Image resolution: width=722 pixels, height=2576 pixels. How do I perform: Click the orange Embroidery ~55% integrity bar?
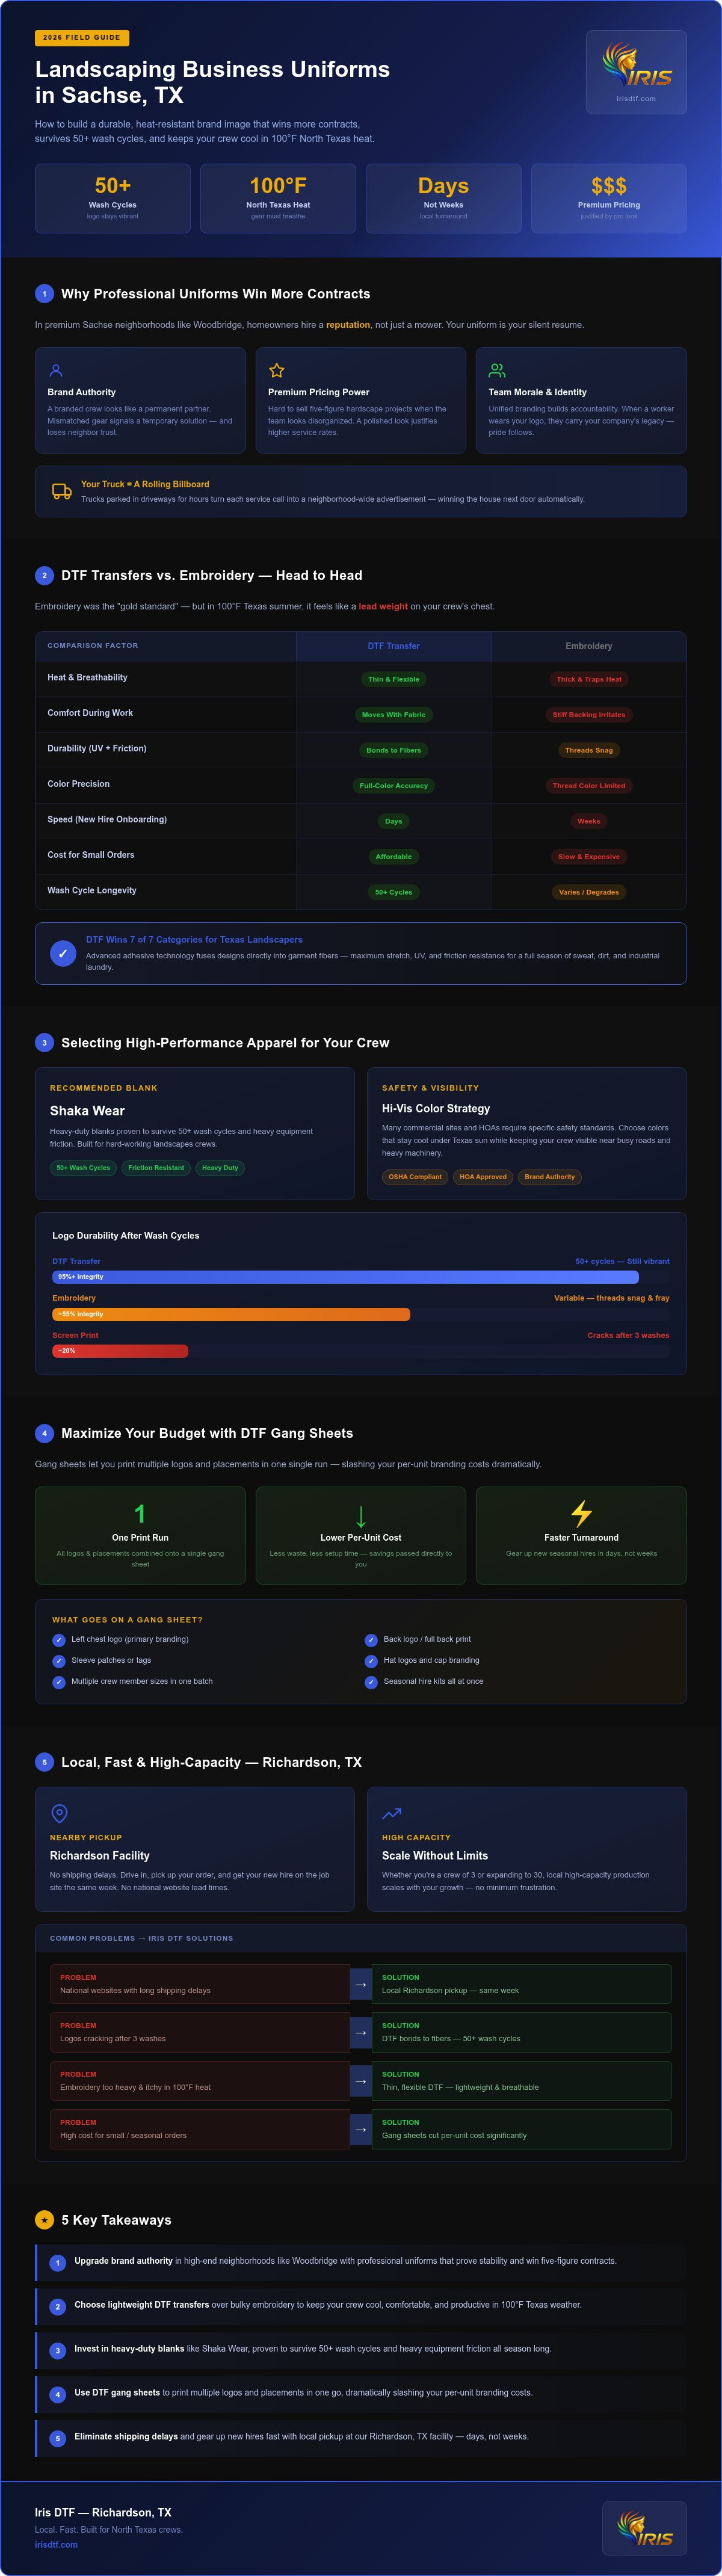[x=231, y=1314]
